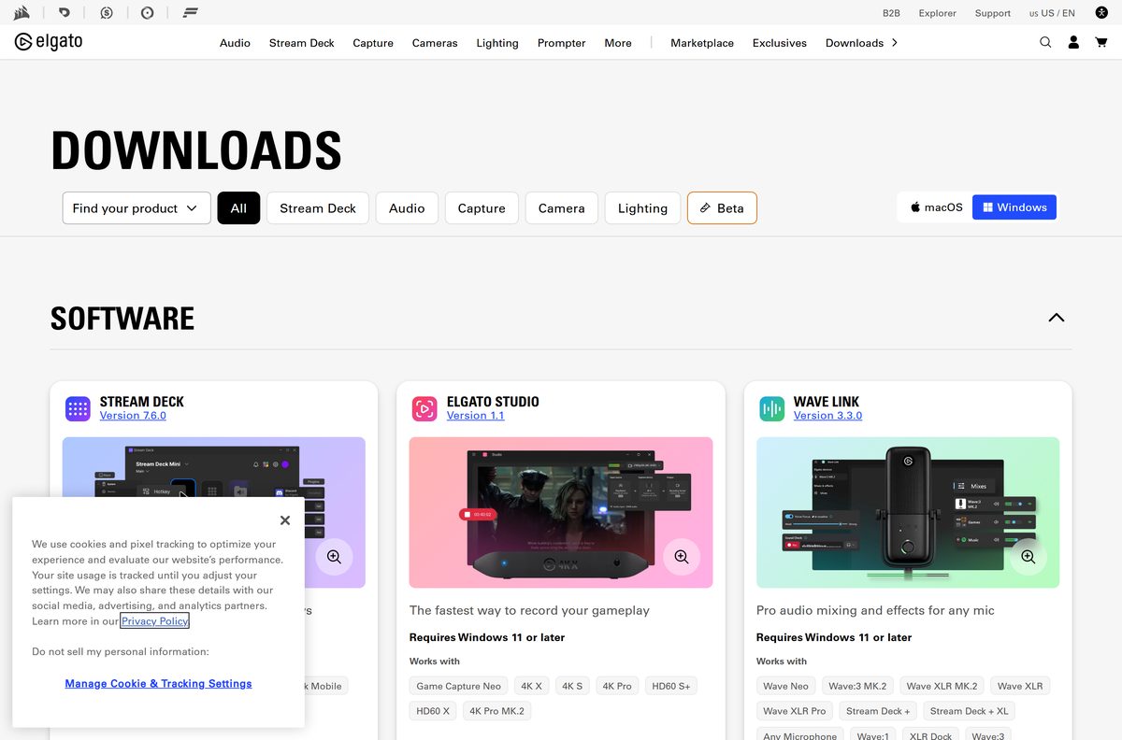Open Lighting in main navigation
Screen dimensions: 1122x740
(x=497, y=43)
